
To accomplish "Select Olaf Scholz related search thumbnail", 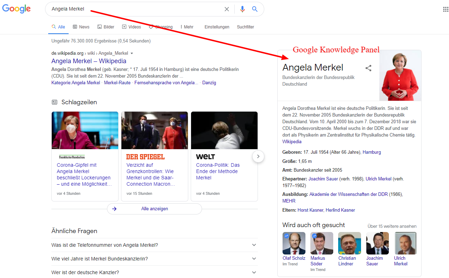I will point(294,243).
